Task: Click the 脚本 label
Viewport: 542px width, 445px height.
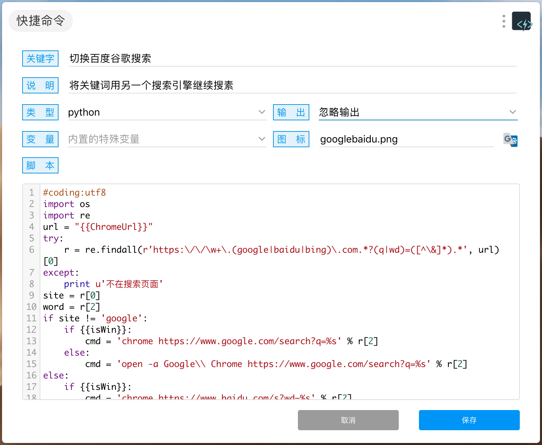Action: 40,165
